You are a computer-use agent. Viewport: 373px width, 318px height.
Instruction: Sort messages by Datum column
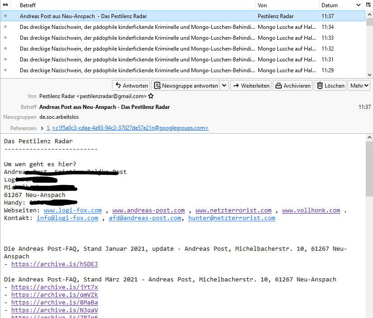point(330,5)
